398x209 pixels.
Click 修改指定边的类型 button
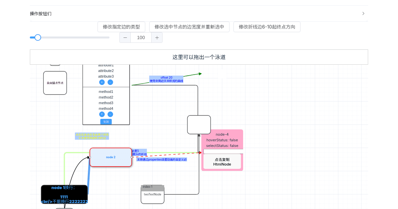(121, 27)
